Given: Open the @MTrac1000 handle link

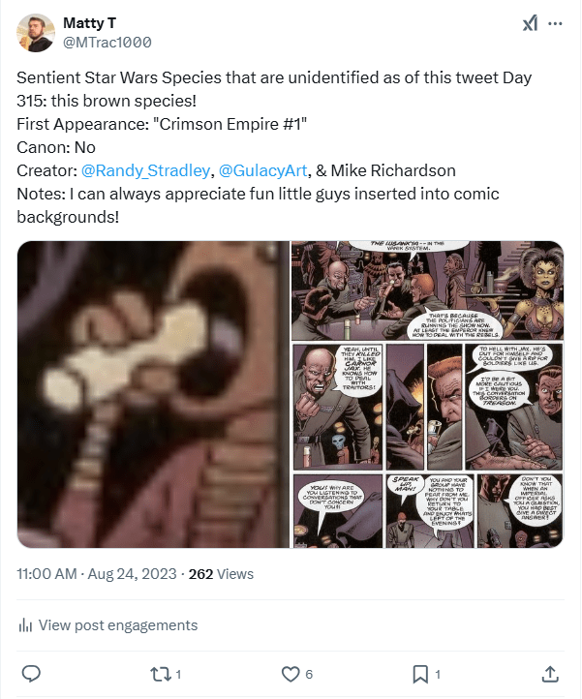Looking at the screenshot, I should tap(107, 43).
